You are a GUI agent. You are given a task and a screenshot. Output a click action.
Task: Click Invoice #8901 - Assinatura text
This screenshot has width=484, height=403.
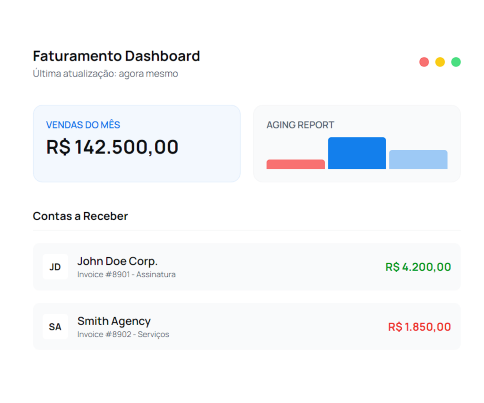126,274
